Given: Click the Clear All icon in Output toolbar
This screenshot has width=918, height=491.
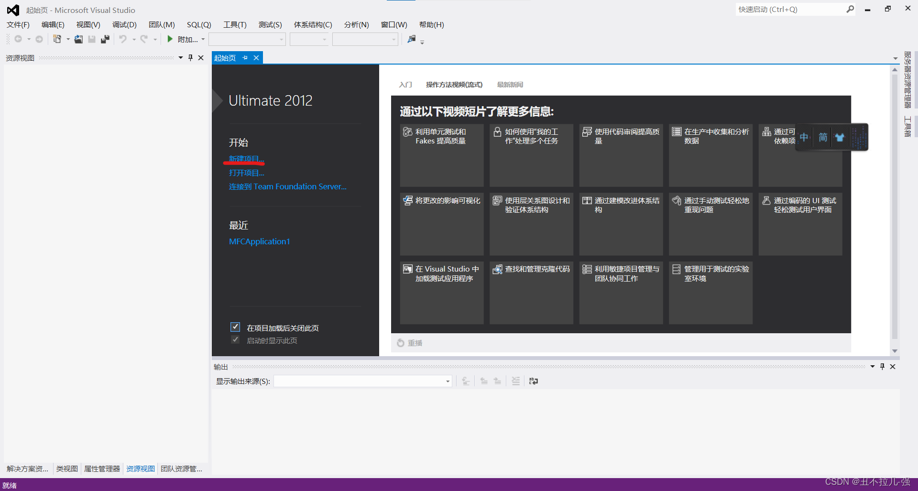Looking at the screenshot, I should pyautogui.click(x=515, y=381).
